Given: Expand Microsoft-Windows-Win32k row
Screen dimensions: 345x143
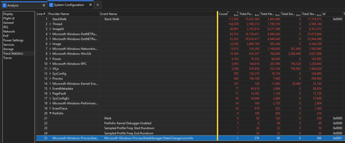Looking at the screenshot, I should tap(50, 54).
